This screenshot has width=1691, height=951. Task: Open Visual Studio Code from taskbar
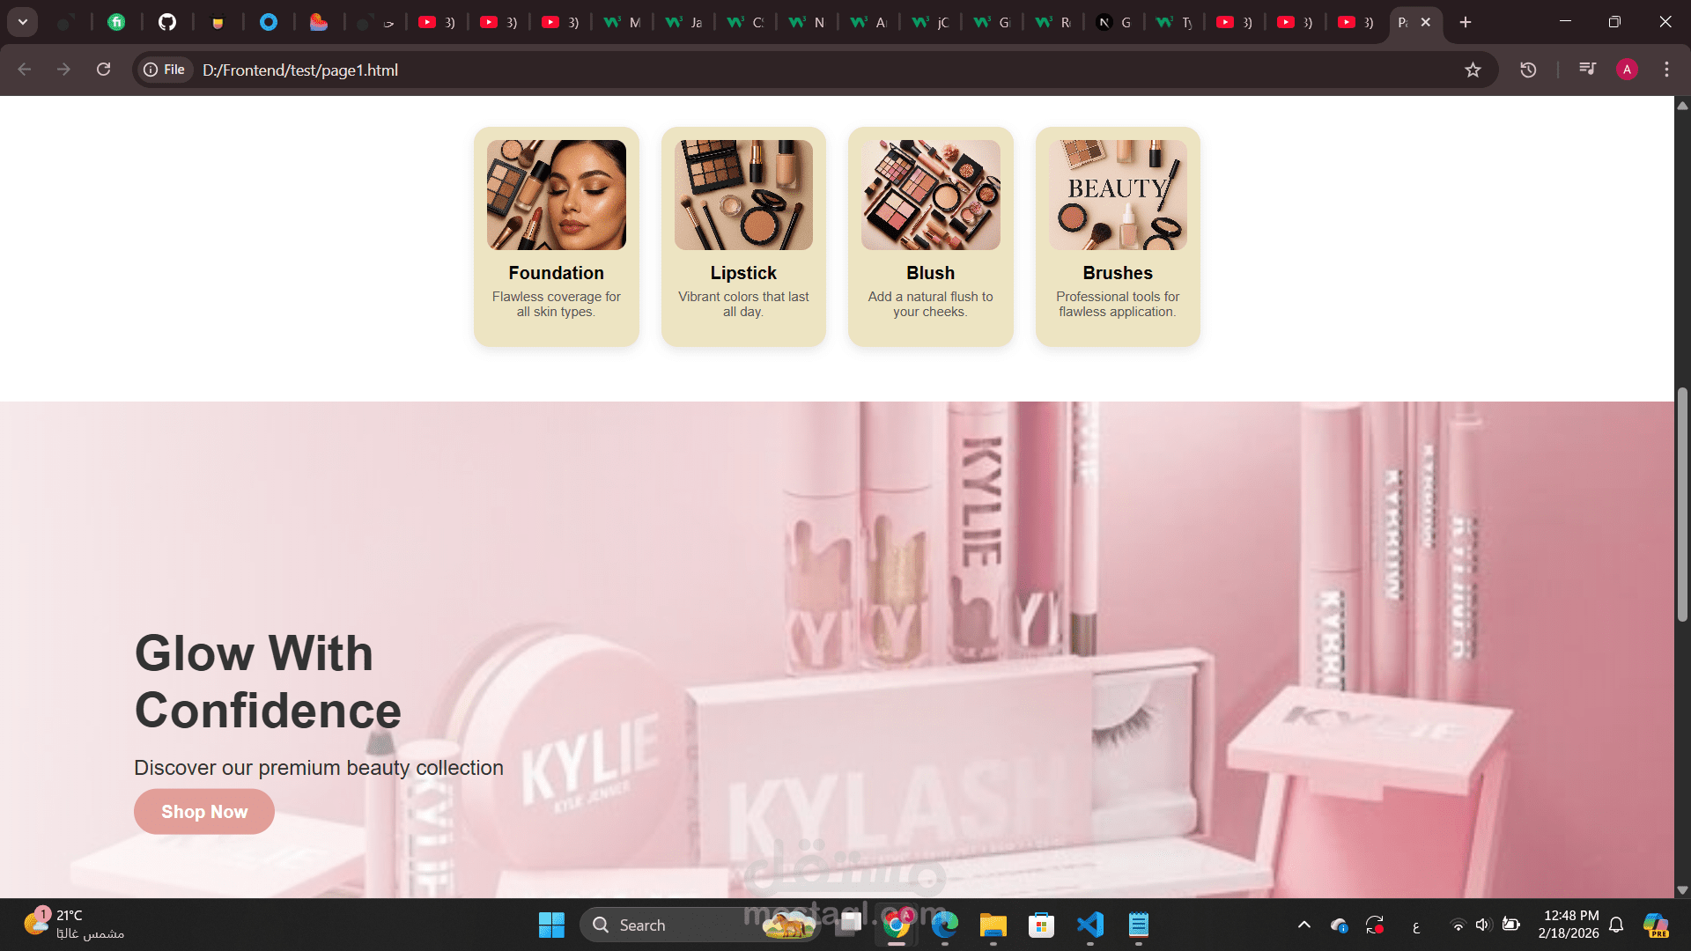click(x=1089, y=925)
